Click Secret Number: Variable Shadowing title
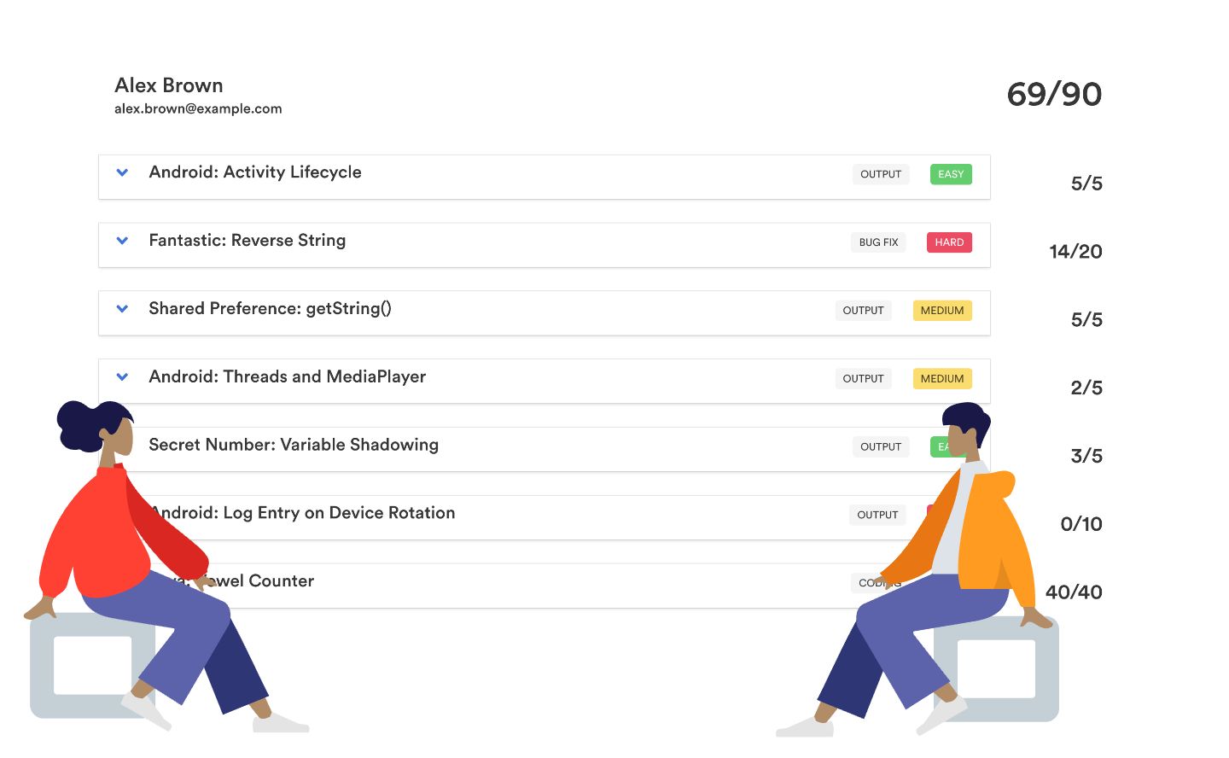The height and width of the screenshot is (758, 1229). (x=294, y=445)
